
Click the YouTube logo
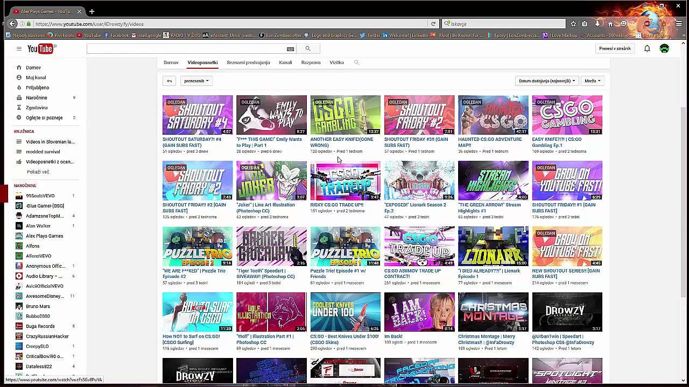click(x=41, y=49)
